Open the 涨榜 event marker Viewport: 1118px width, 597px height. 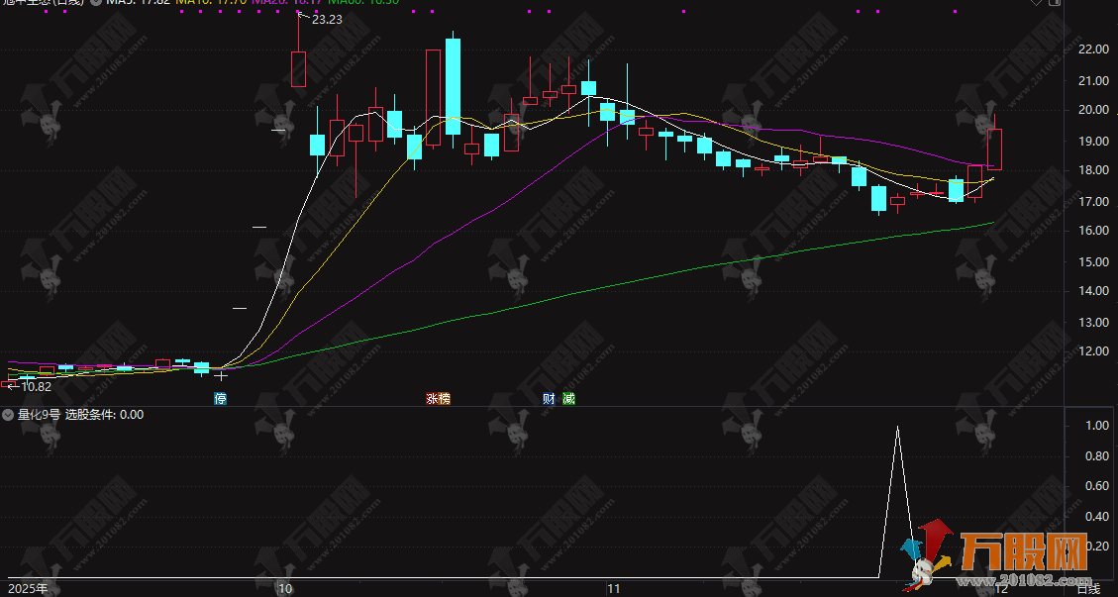pyautogui.click(x=439, y=399)
